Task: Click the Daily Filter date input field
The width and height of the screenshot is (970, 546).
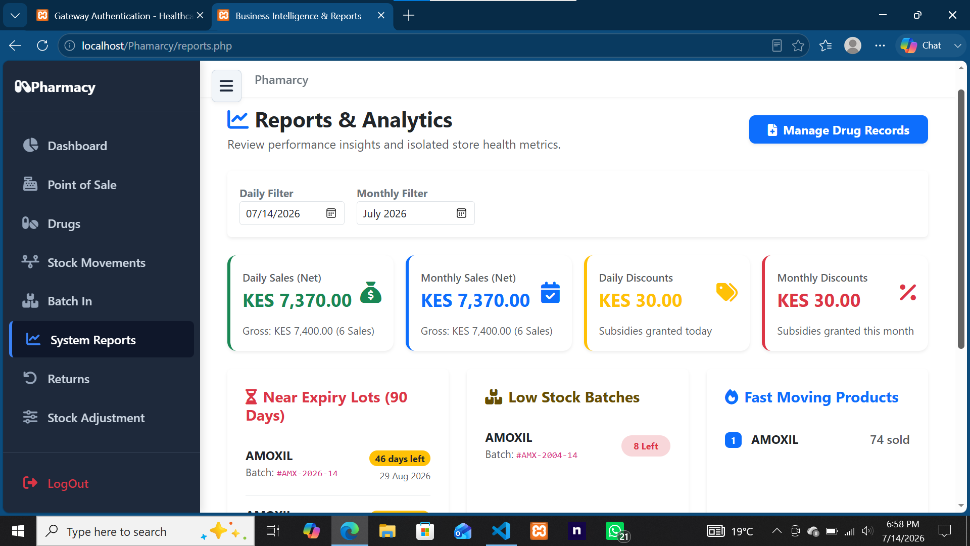Action: (x=292, y=213)
